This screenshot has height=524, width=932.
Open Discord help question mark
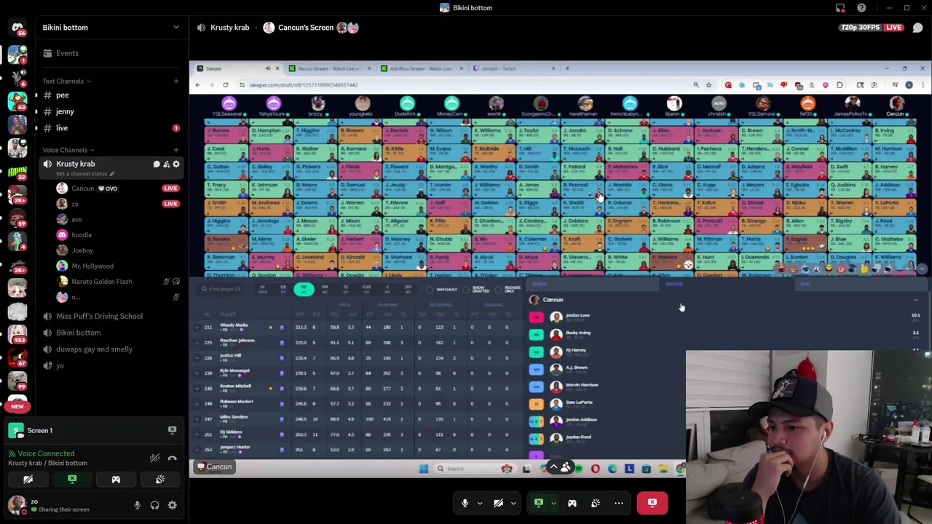tap(861, 8)
